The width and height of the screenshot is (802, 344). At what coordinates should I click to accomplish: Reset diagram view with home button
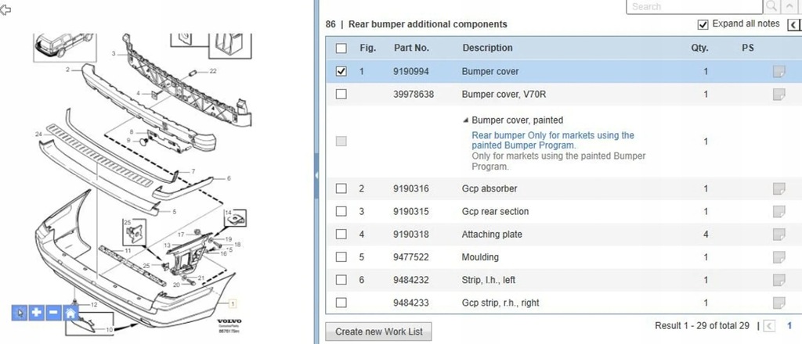(x=70, y=313)
